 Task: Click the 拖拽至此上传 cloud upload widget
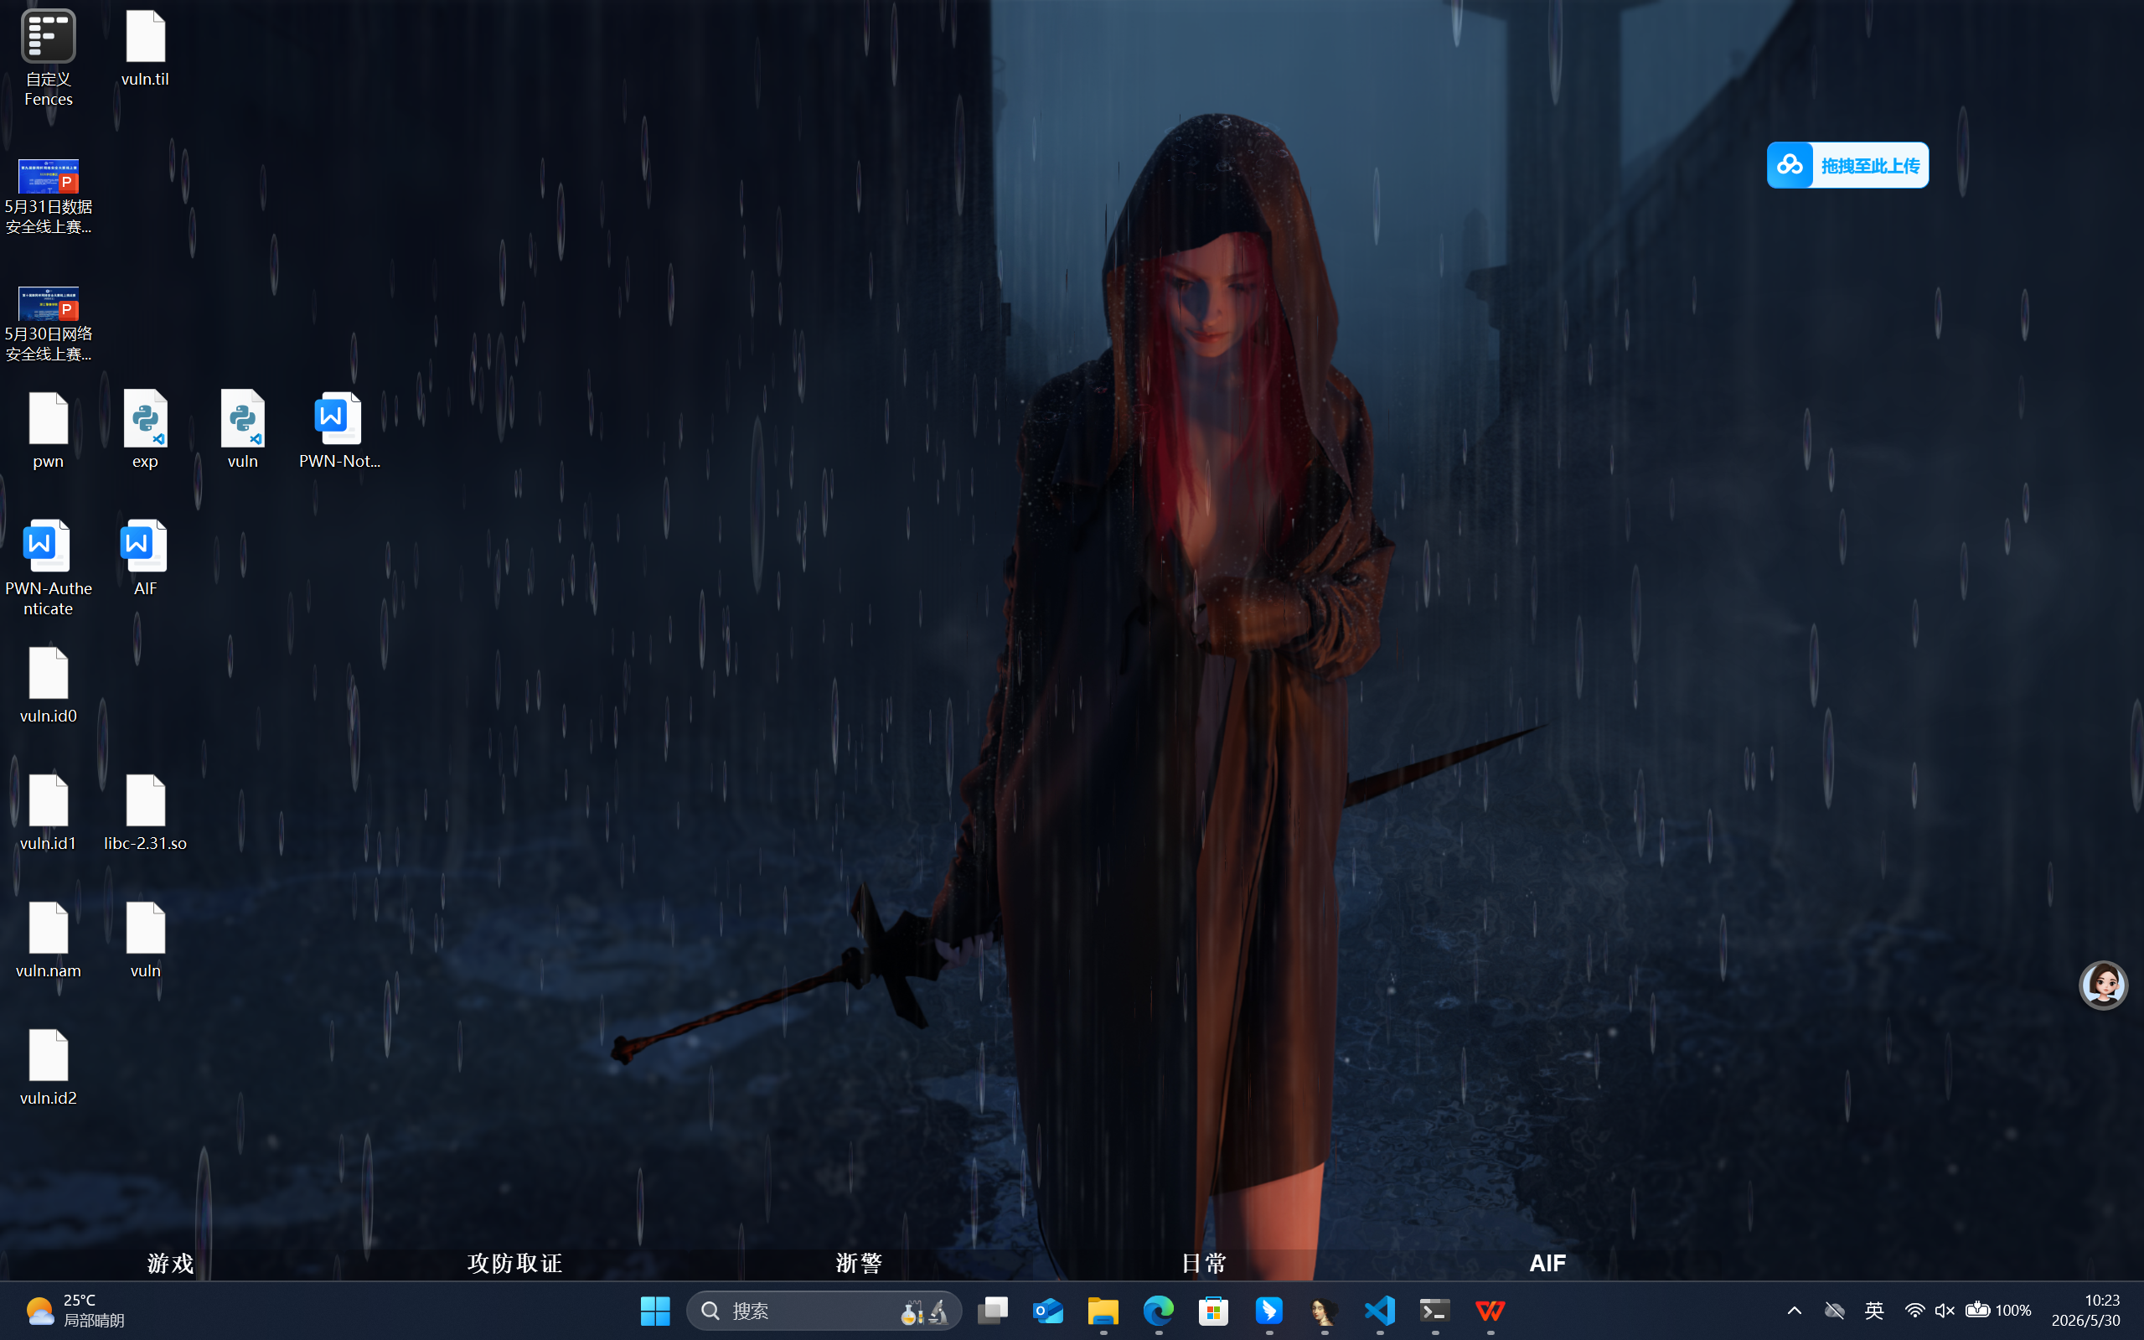click(x=1847, y=165)
